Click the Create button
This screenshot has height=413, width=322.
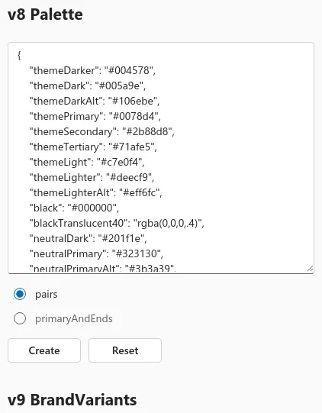(44, 350)
